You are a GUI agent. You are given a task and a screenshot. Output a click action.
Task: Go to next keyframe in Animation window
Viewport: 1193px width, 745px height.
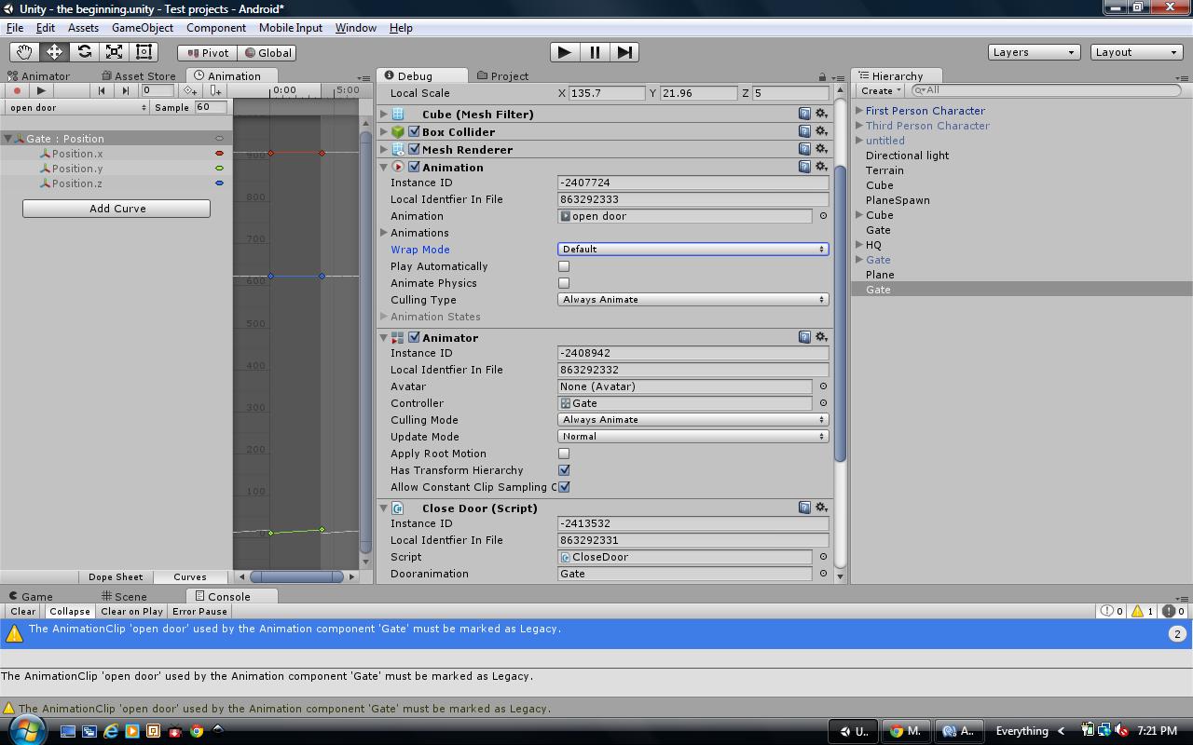pos(126,90)
